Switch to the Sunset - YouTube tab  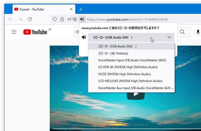tap(44, 9)
